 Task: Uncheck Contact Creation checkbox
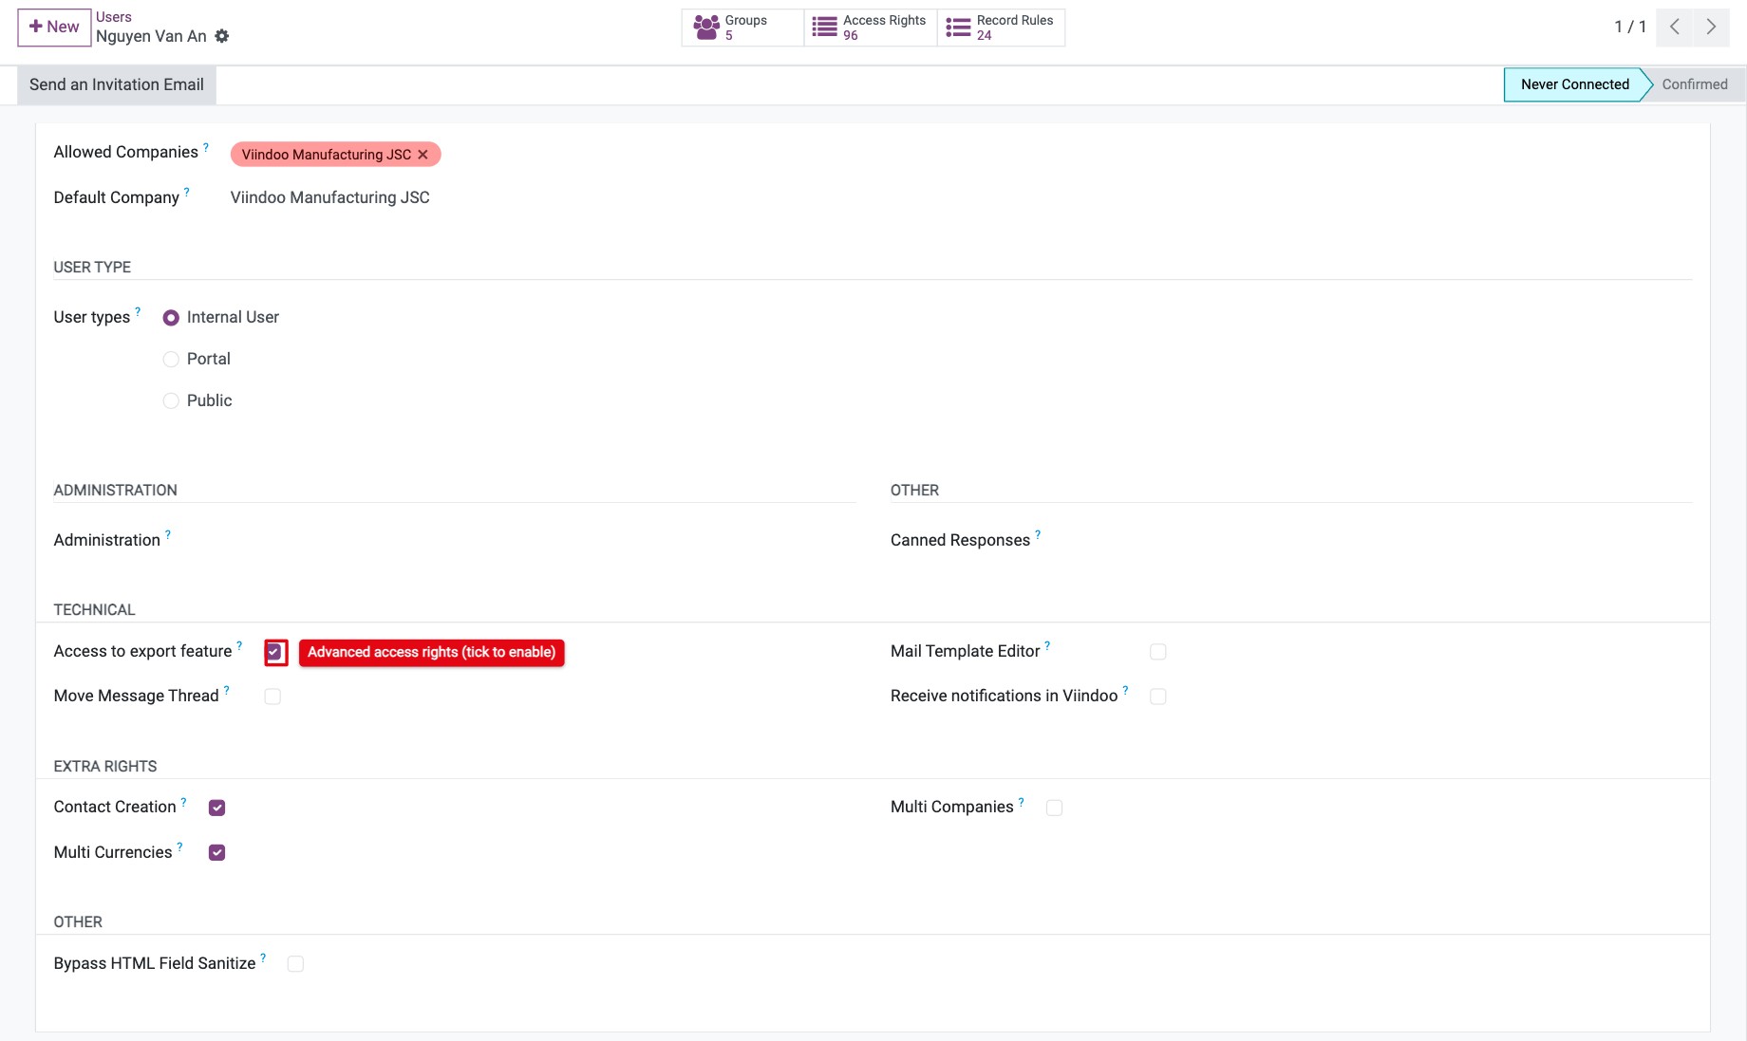217,808
